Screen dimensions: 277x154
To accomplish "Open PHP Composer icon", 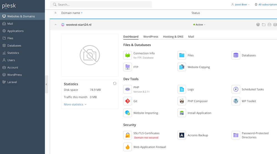I will click(x=182, y=101).
